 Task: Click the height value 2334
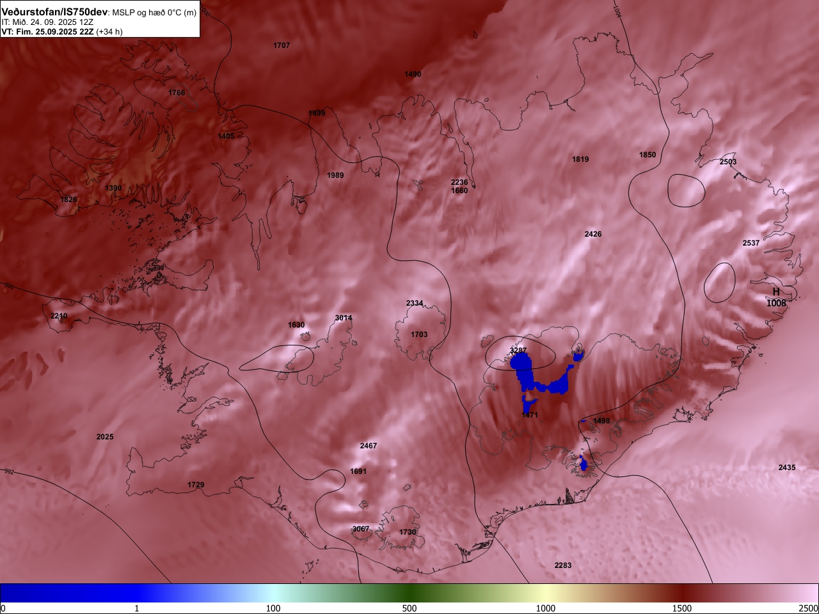tap(415, 303)
